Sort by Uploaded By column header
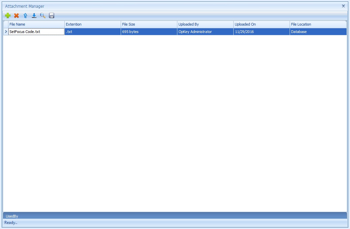350x229 pixels. click(x=205, y=24)
